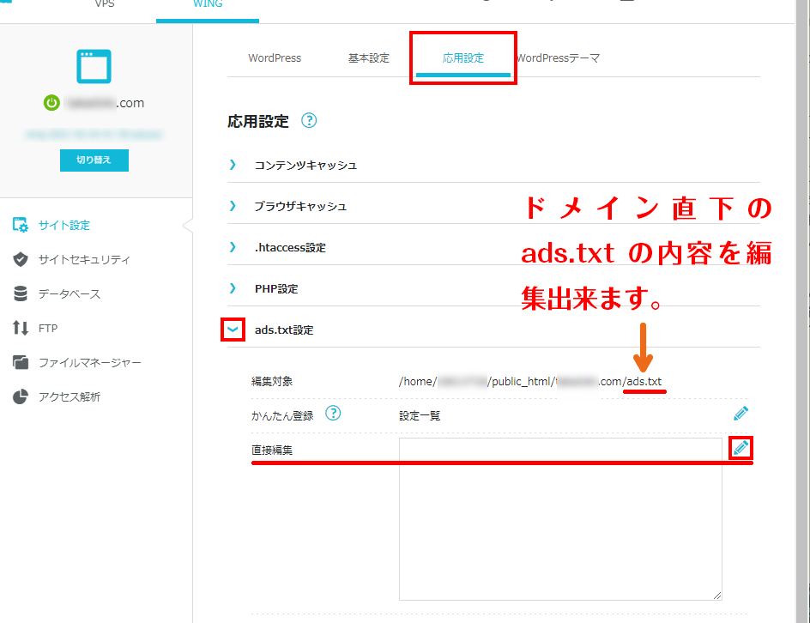This screenshot has width=810, height=623.
Task: Click the text area resize handle
Action: tap(717, 595)
